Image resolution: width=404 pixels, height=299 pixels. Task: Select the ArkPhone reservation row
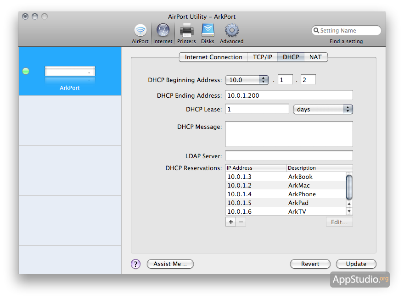click(285, 194)
